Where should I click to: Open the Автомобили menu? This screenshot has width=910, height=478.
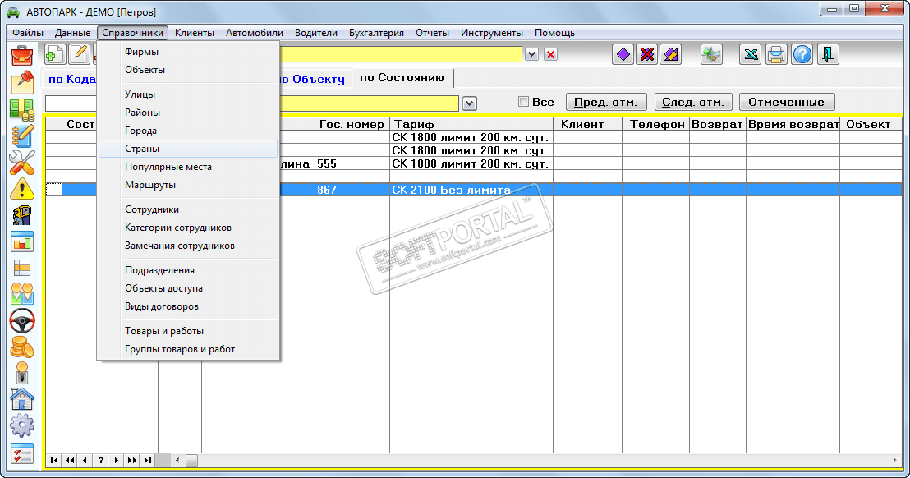255,33
